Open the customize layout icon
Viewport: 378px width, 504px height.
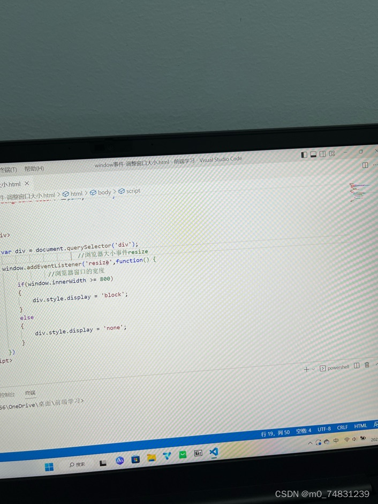(332, 153)
